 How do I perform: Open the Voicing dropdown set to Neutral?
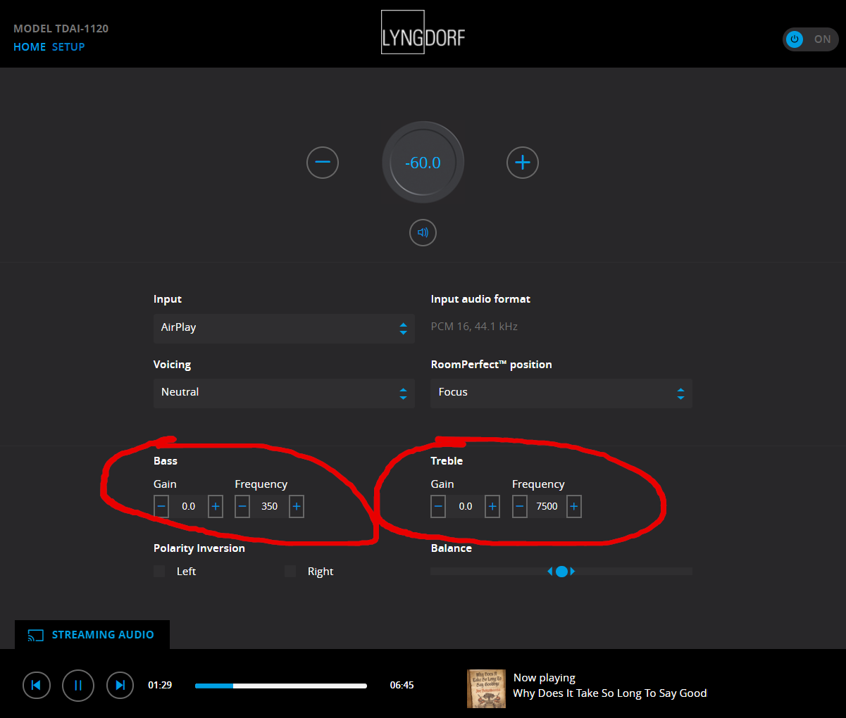tap(283, 393)
